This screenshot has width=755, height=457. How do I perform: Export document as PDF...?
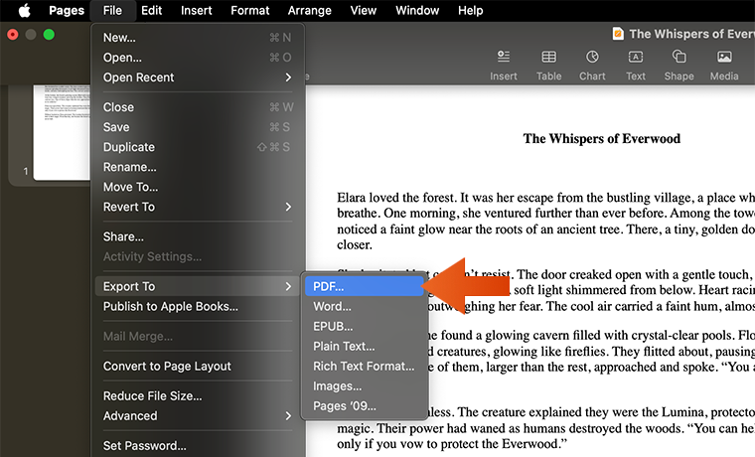coord(365,286)
